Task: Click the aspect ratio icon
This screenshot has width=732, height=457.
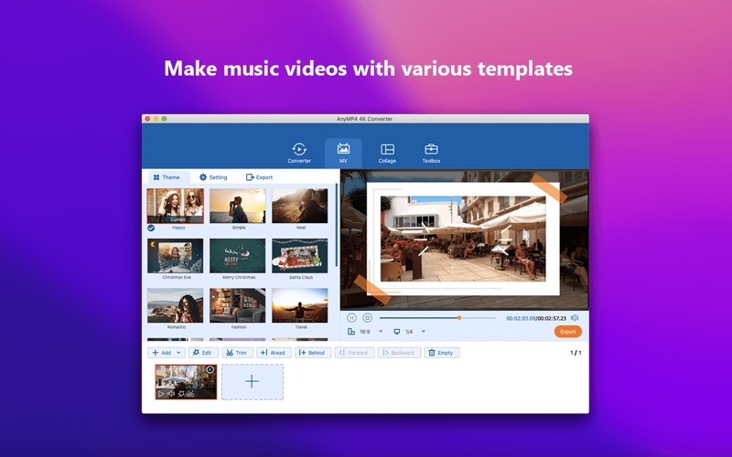Action: 351,332
